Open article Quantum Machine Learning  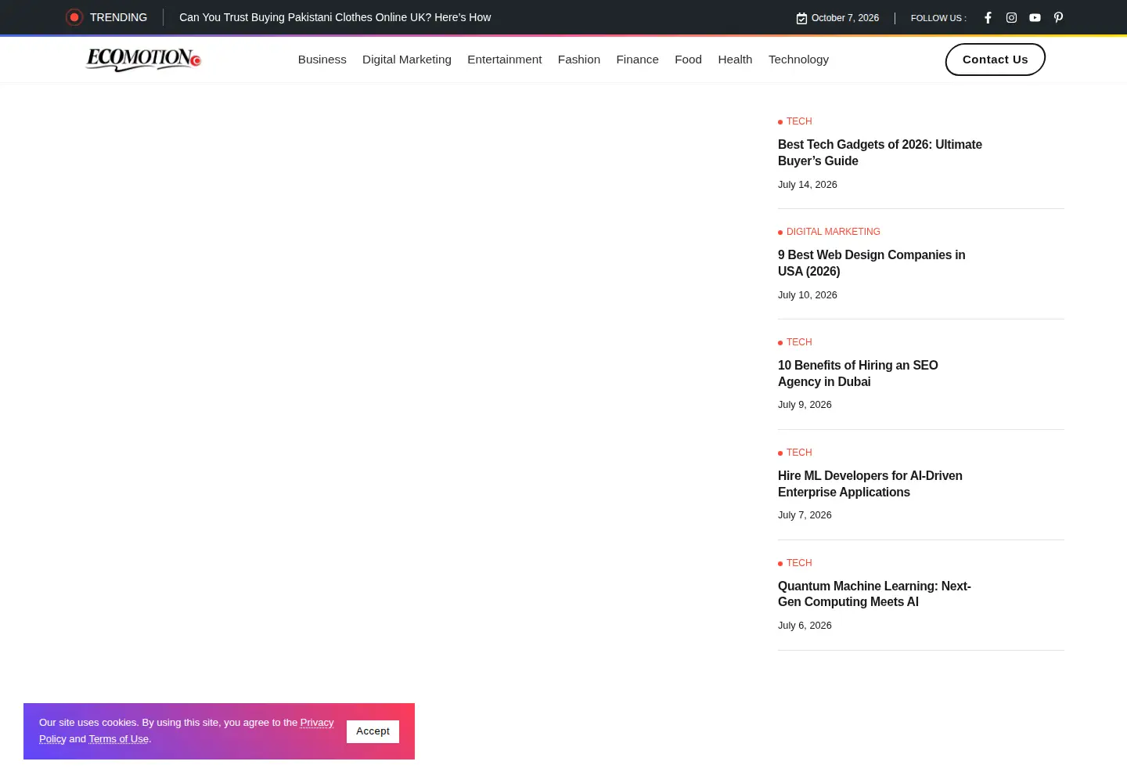(874, 594)
